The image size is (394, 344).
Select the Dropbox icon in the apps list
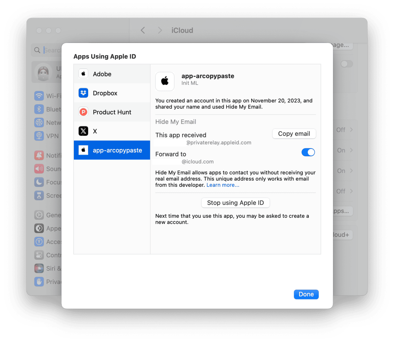click(83, 93)
